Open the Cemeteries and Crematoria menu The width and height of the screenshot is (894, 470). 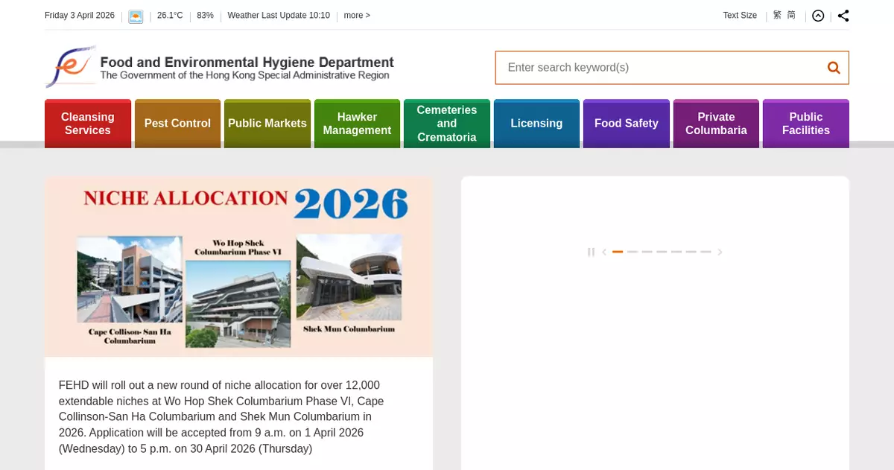pyautogui.click(x=446, y=124)
